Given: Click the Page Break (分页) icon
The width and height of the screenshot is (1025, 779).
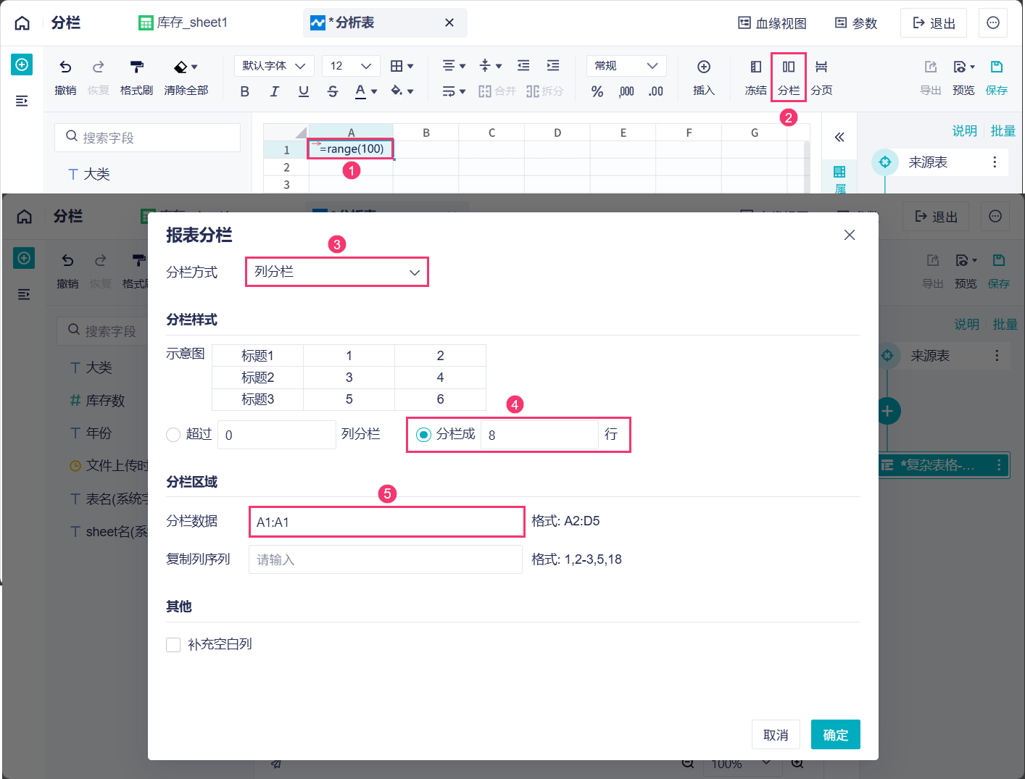Looking at the screenshot, I should pyautogui.click(x=821, y=67).
